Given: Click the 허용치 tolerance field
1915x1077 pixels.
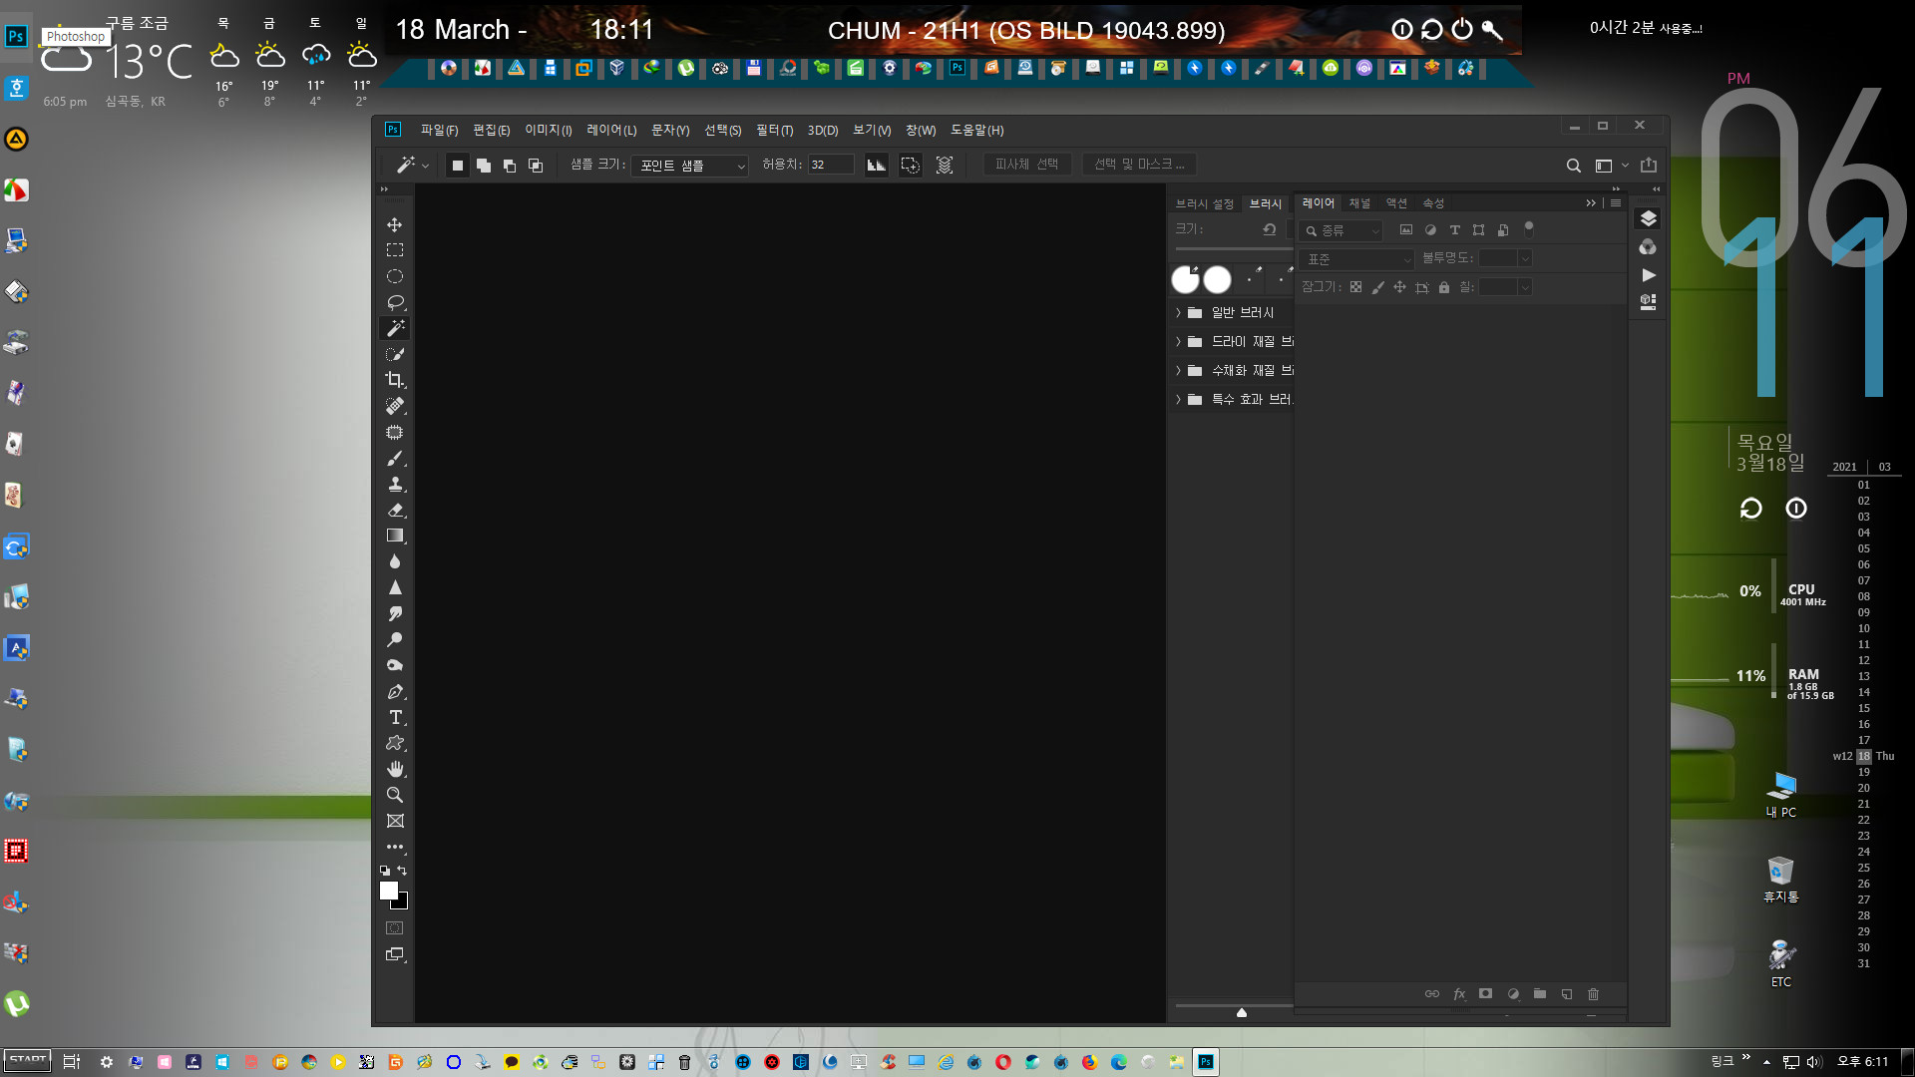Looking at the screenshot, I should (x=830, y=165).
